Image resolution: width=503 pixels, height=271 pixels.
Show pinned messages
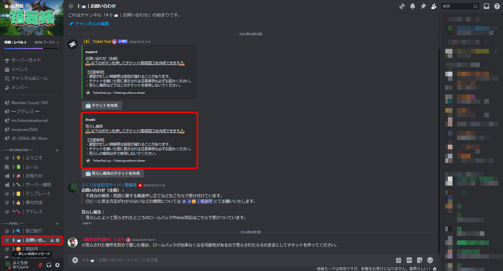pos(423,6)
